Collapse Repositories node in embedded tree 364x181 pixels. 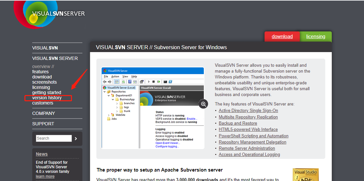tap(105, 92)
